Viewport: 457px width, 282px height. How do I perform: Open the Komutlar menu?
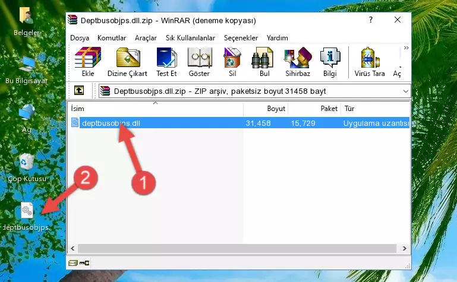click(x=112, y=38)
